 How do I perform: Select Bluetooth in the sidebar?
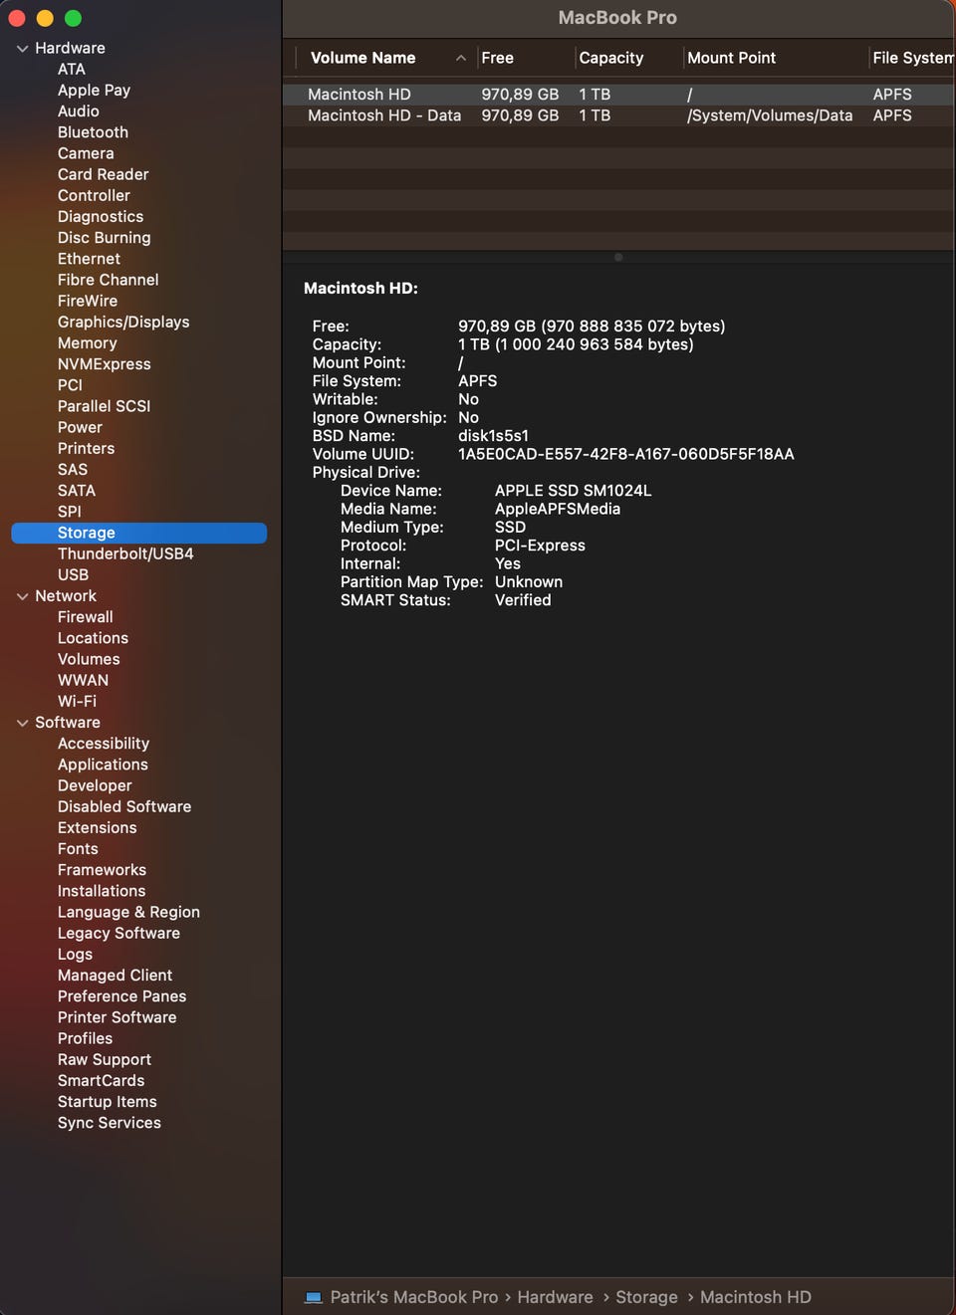[x=93, y=132]
